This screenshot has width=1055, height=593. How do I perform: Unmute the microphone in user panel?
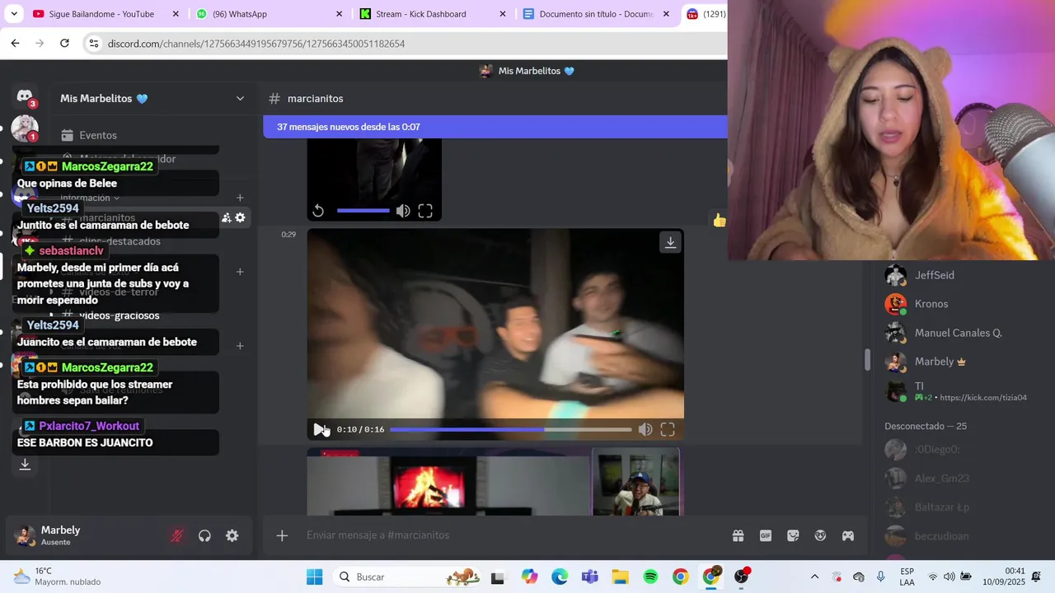(x=176, y=535)
